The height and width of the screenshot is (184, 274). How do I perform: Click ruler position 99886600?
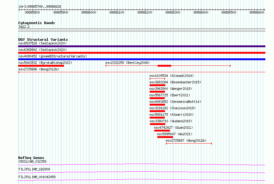(x=257, y=12)
